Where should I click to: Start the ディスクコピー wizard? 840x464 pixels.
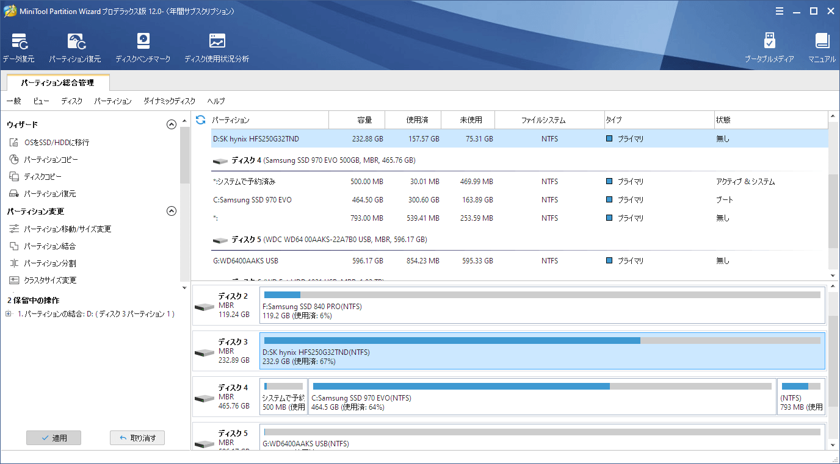[x=35, y=176]
